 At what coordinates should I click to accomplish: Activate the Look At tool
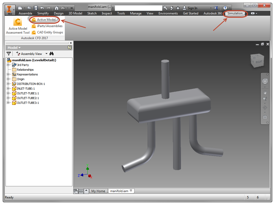coord(265,117)
